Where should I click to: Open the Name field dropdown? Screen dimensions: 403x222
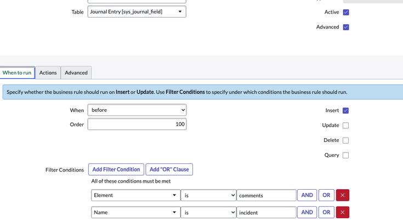click(135, 212)
